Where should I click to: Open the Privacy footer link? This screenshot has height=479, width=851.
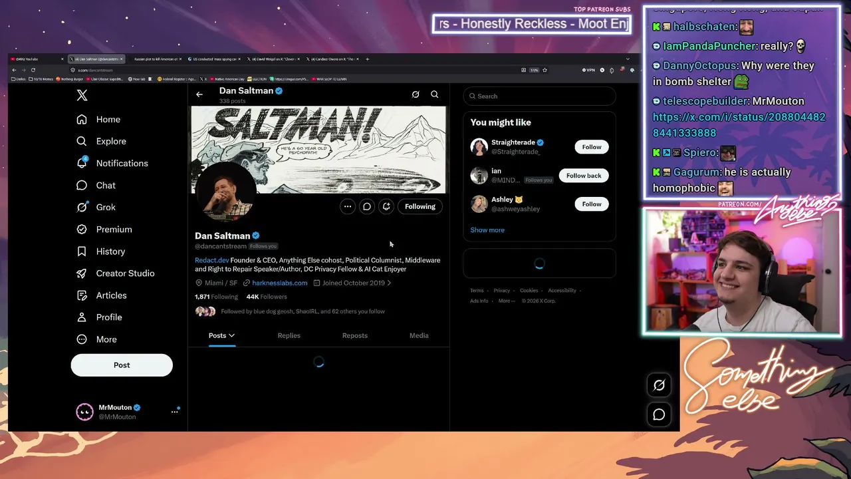pyautogui.click(x=501, y=291)
